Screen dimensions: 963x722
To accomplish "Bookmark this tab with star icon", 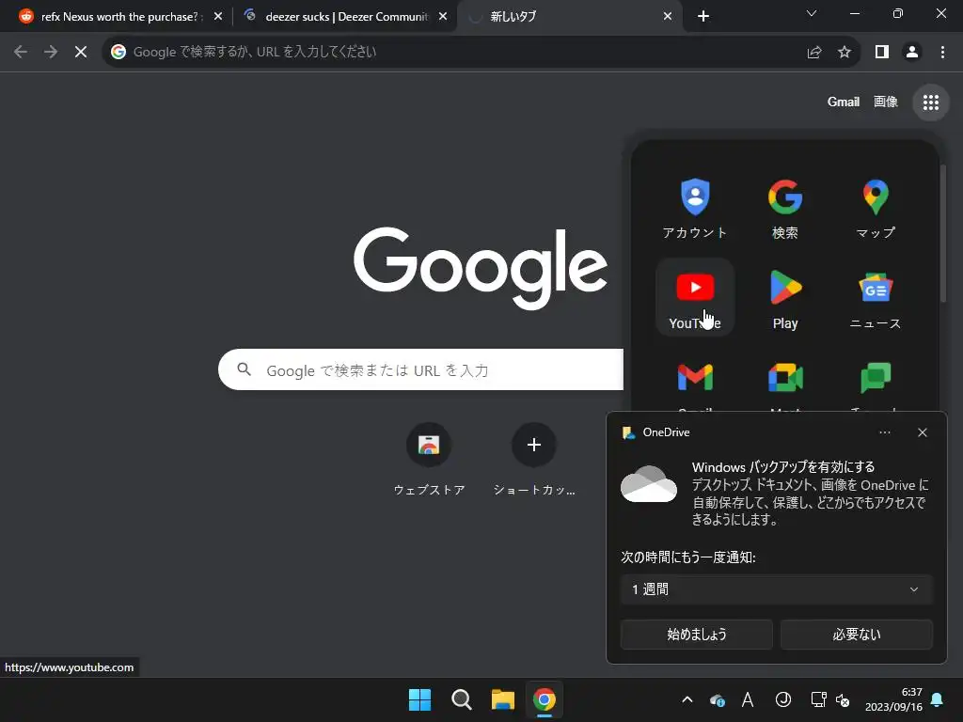I will point(845,53).
